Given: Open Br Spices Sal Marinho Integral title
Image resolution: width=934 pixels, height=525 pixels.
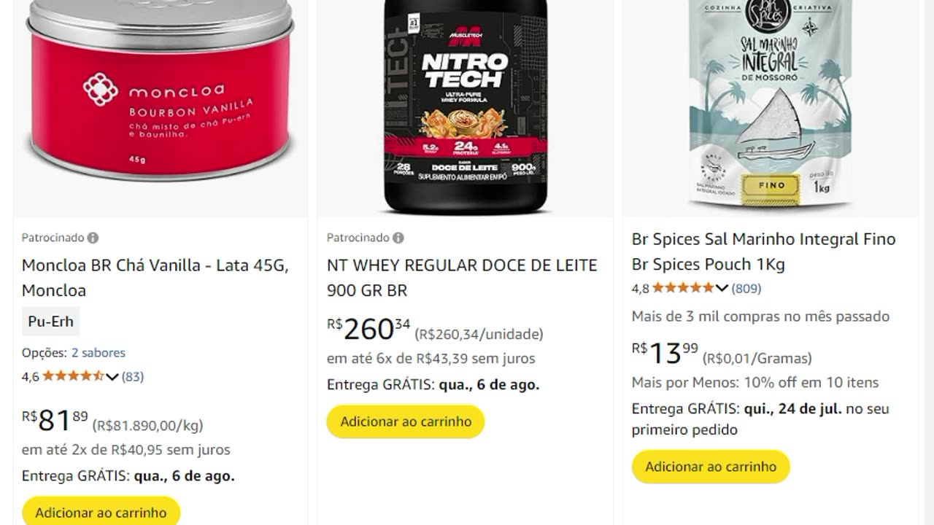Looking at the screenshot, I should tap(764, 252).
